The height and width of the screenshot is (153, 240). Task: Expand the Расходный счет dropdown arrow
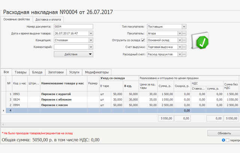click(180, 54)
